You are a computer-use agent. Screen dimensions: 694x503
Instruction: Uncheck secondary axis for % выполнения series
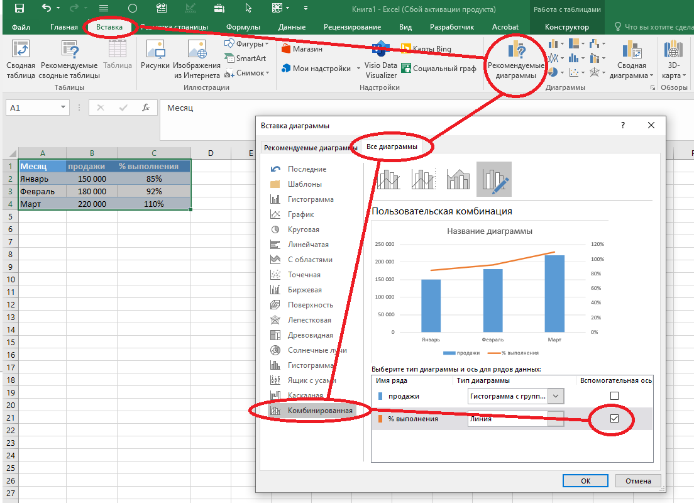click(614, 418)
